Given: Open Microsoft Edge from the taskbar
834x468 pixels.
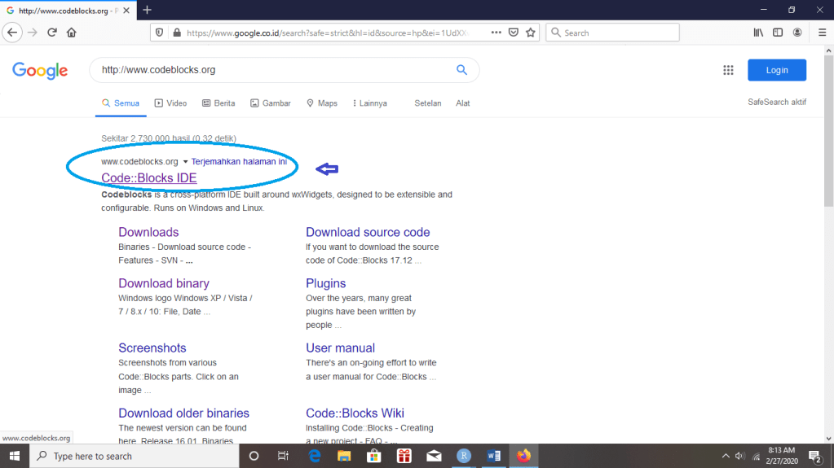Looking at the screenshot, I should click(315, 456).
